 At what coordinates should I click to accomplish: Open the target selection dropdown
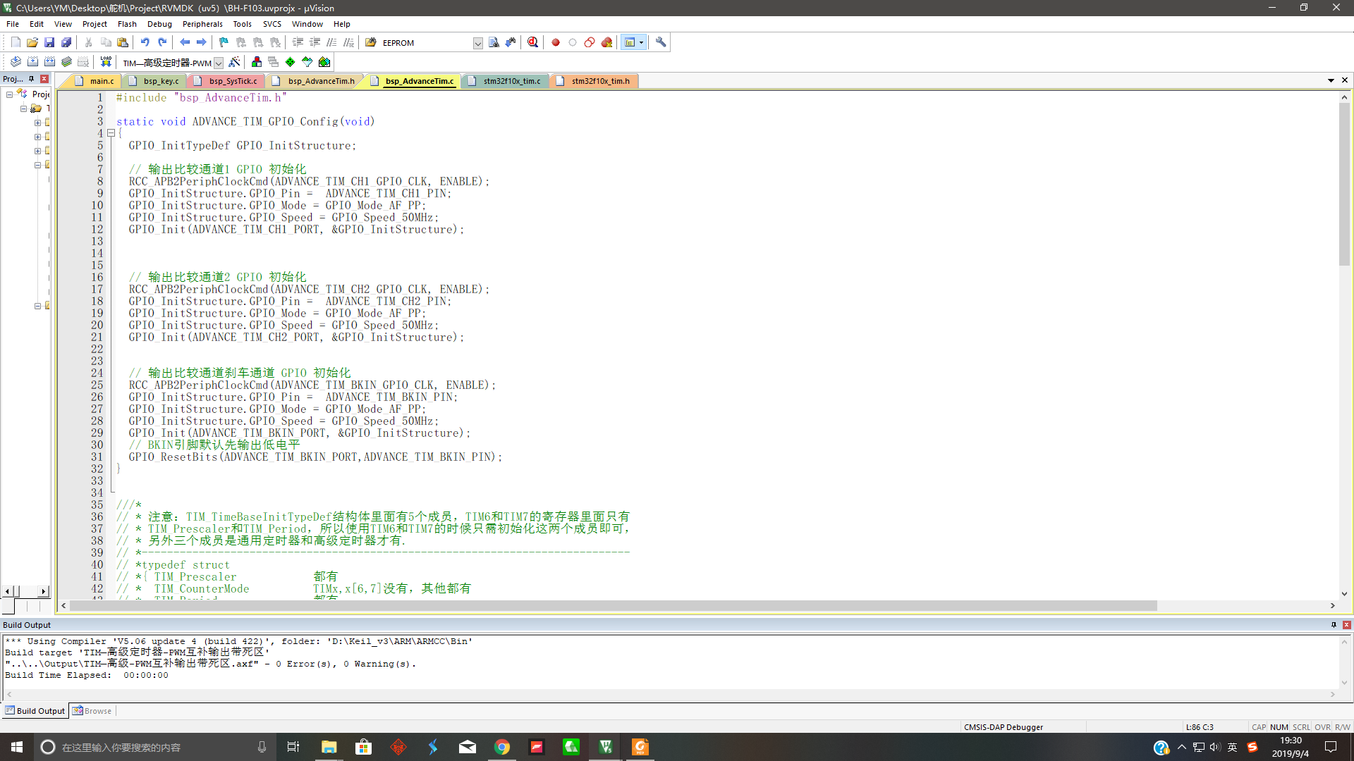click(219, 63)
